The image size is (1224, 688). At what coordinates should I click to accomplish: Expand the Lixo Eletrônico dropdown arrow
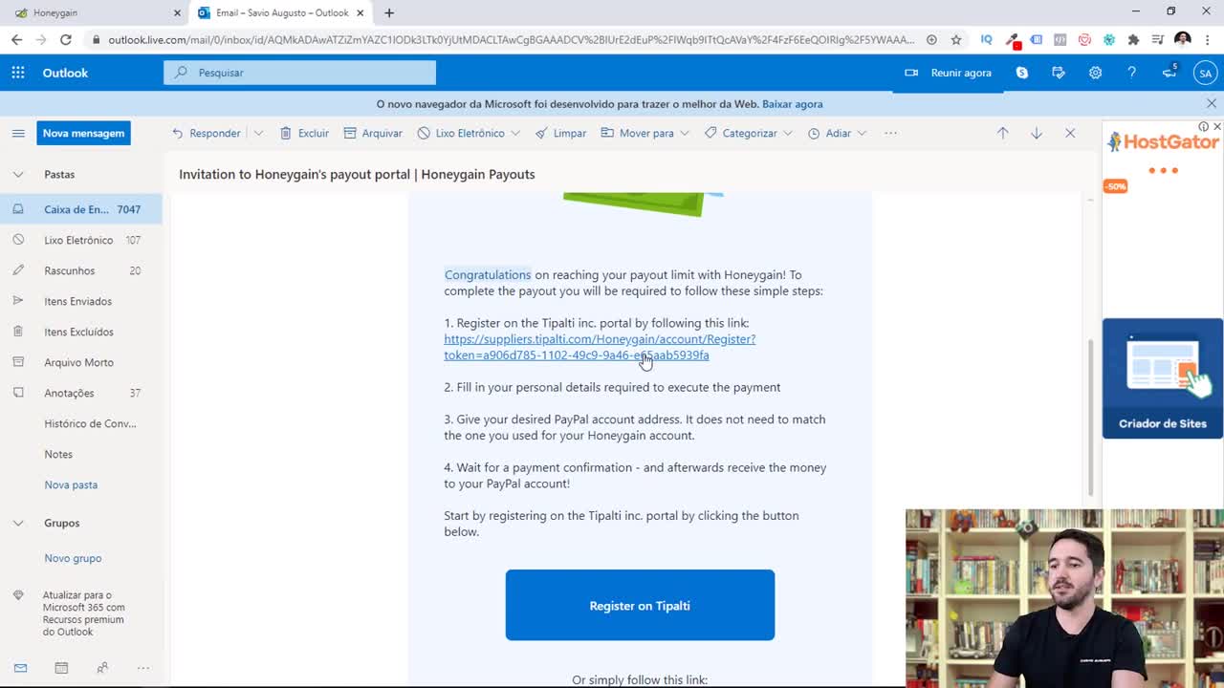515,133
